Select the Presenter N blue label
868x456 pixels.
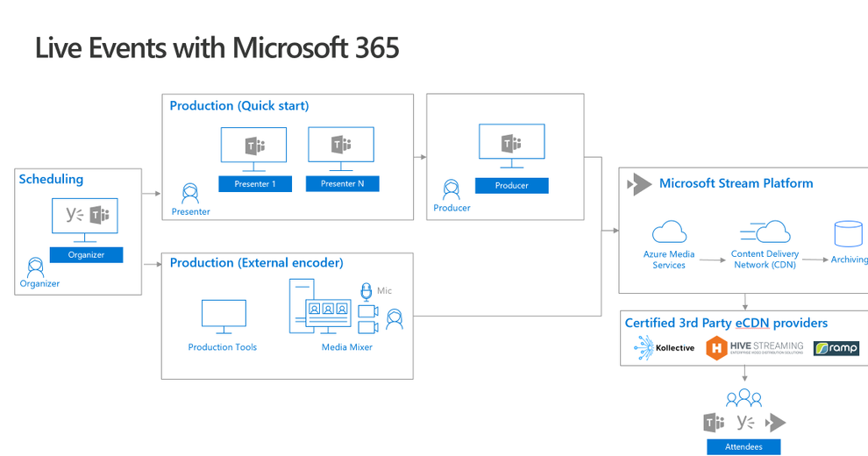343,183
